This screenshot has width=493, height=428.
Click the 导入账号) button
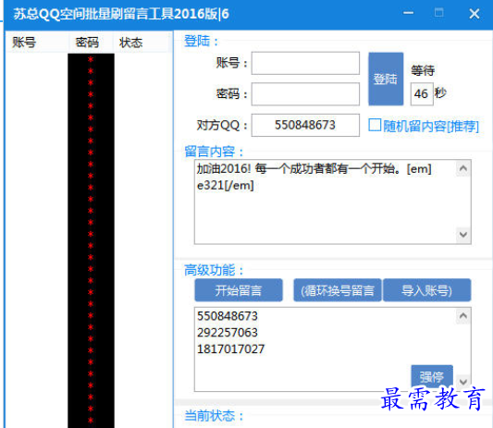(x=427, y=290)
